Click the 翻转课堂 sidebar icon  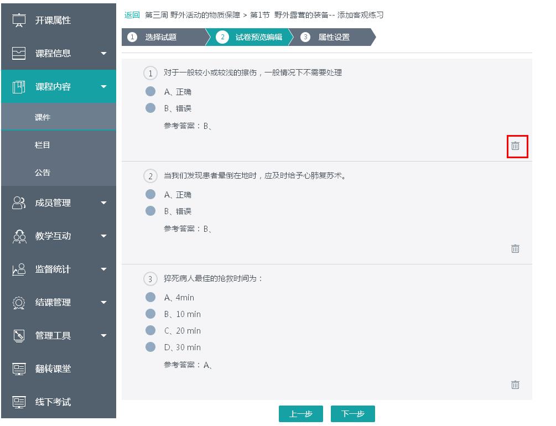[x=19, y=369]
